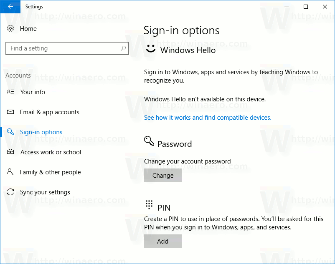Open Sync your settings page
The image size is (335, 264).
[x=45, y=192]
